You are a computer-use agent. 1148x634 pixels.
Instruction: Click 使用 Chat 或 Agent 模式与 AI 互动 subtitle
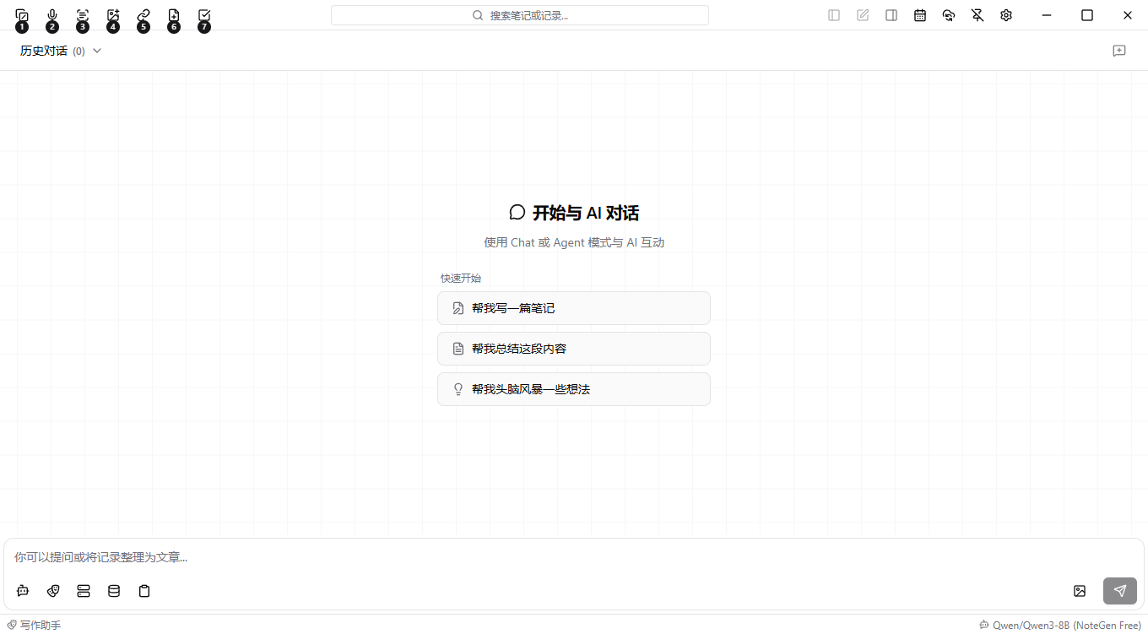coord(574,242)
